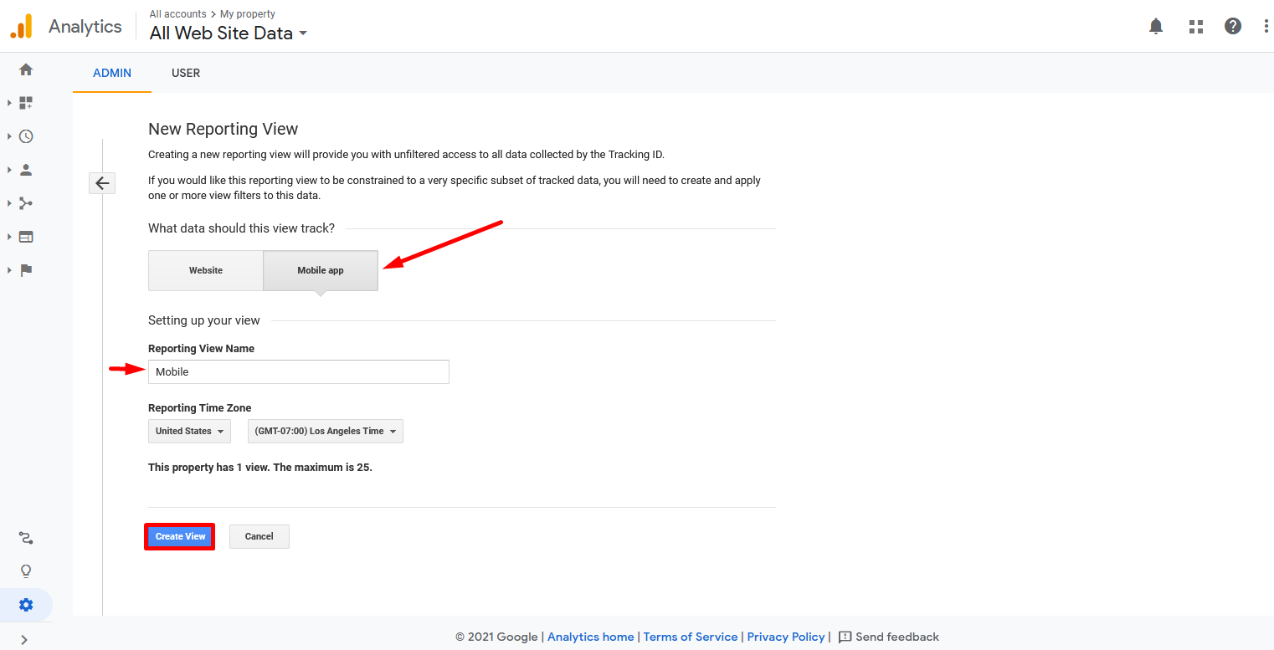Open Attribution path icon in sidebar
The image size is (1274, 650).
click(x=26, y=538)
